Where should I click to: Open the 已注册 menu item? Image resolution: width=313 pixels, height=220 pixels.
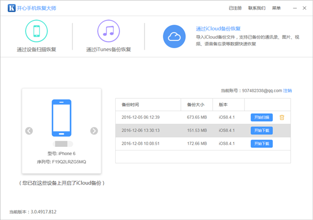coord(235,8)
